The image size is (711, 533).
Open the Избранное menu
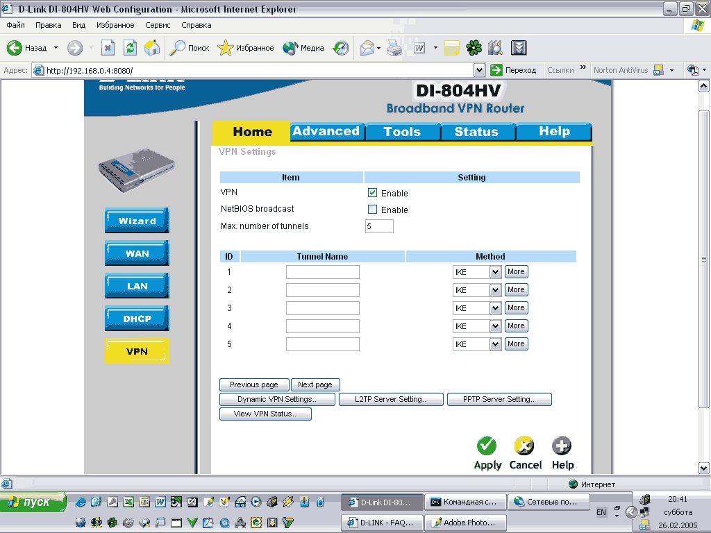point(115,25)
